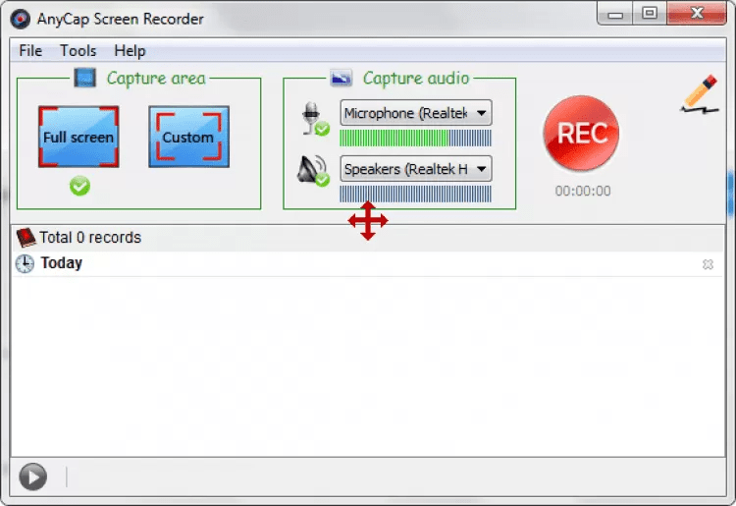Select Full screen capture area

[x=79, y=137]
